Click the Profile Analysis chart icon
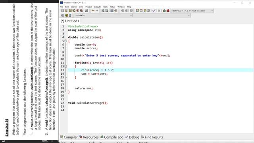254x143 pixels. 164,11
